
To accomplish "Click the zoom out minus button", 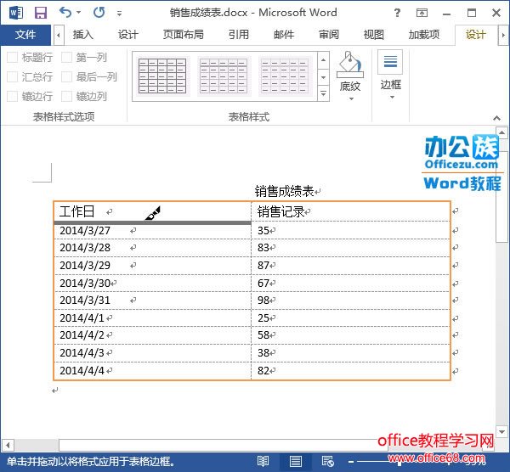I will coord(350,462).
